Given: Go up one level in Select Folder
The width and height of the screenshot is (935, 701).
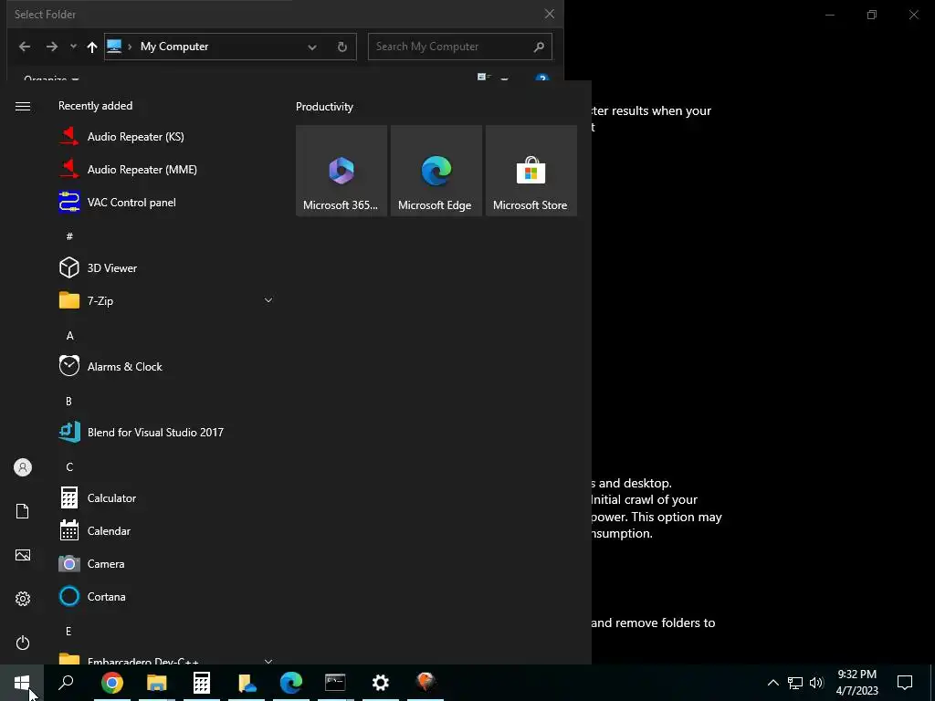Looking at the screenshot, I should tap(92, 47).
